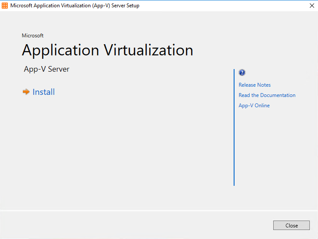This screenshot has width=318, height=239.
Task: Click the horizontal separator above the footer
Action: tap(159, 210)
